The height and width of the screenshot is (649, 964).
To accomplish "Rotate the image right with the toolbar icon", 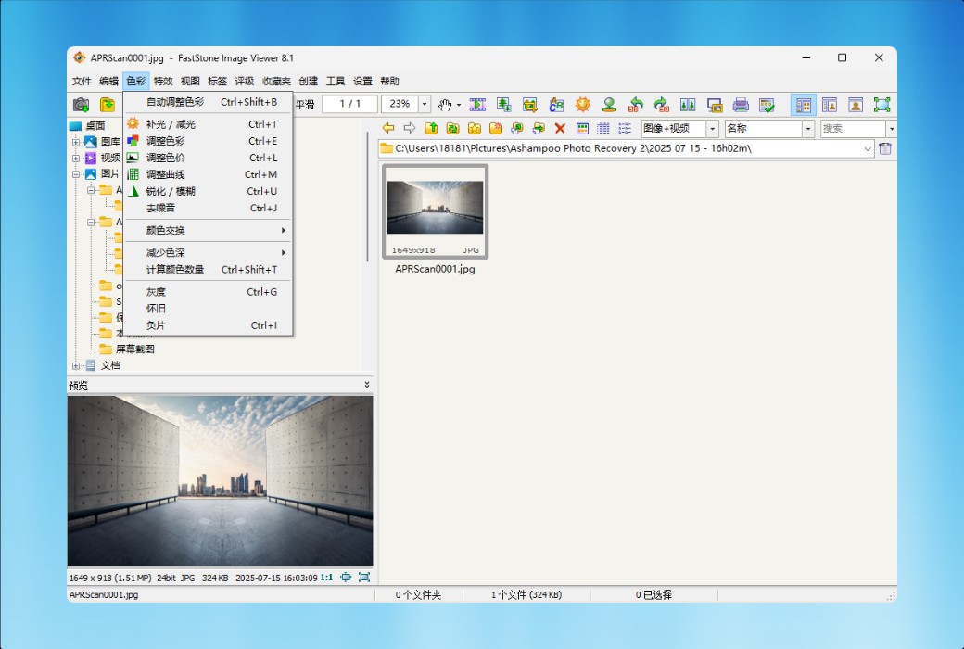I will pos(662,105).
